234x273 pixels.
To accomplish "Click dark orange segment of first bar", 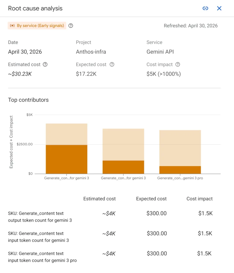I will pos(67,159).
